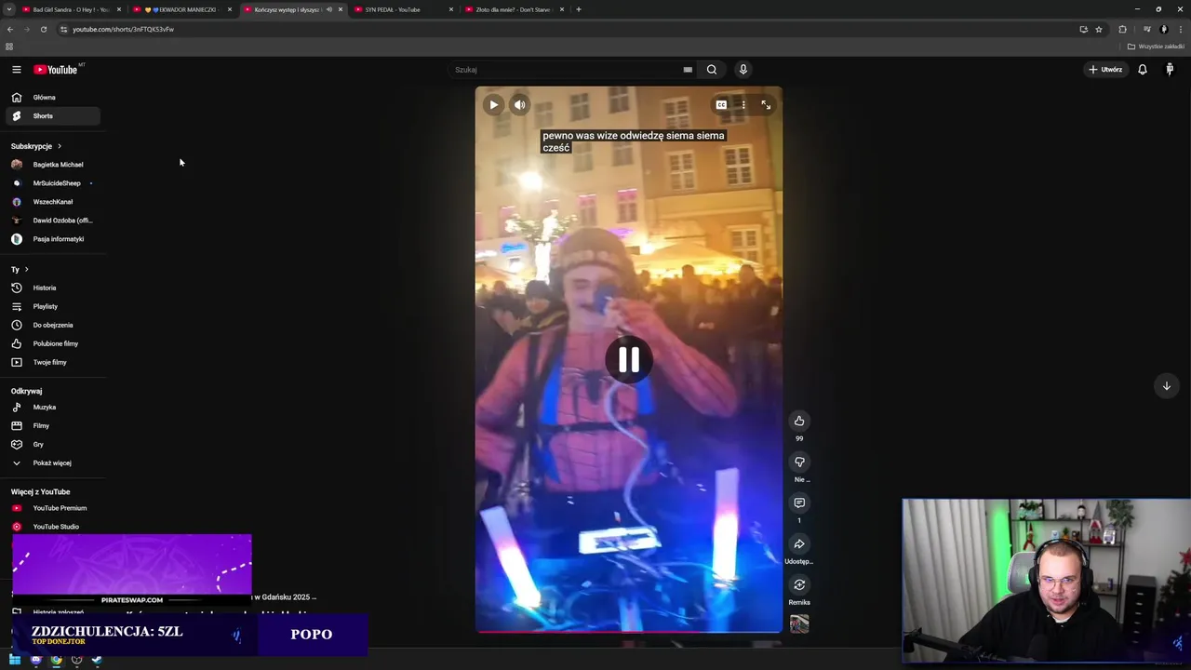Open the YouTube hamburger guide menu

(16, 70)
